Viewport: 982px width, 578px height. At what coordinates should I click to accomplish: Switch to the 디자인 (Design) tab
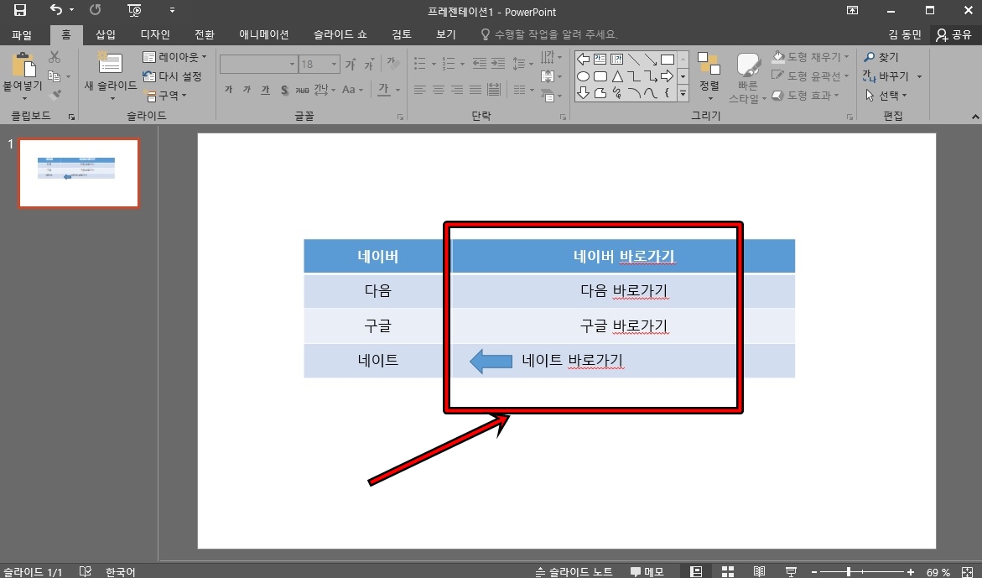(155, 34)
